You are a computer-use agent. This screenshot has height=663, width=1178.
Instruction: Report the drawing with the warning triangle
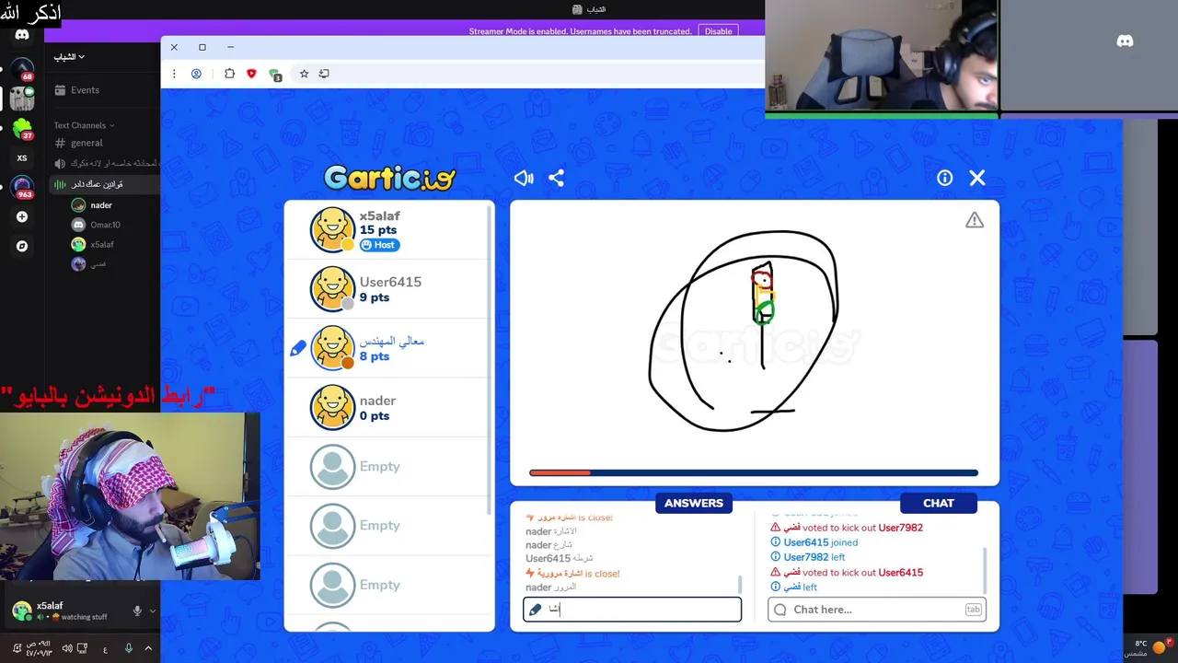(975, 220)
